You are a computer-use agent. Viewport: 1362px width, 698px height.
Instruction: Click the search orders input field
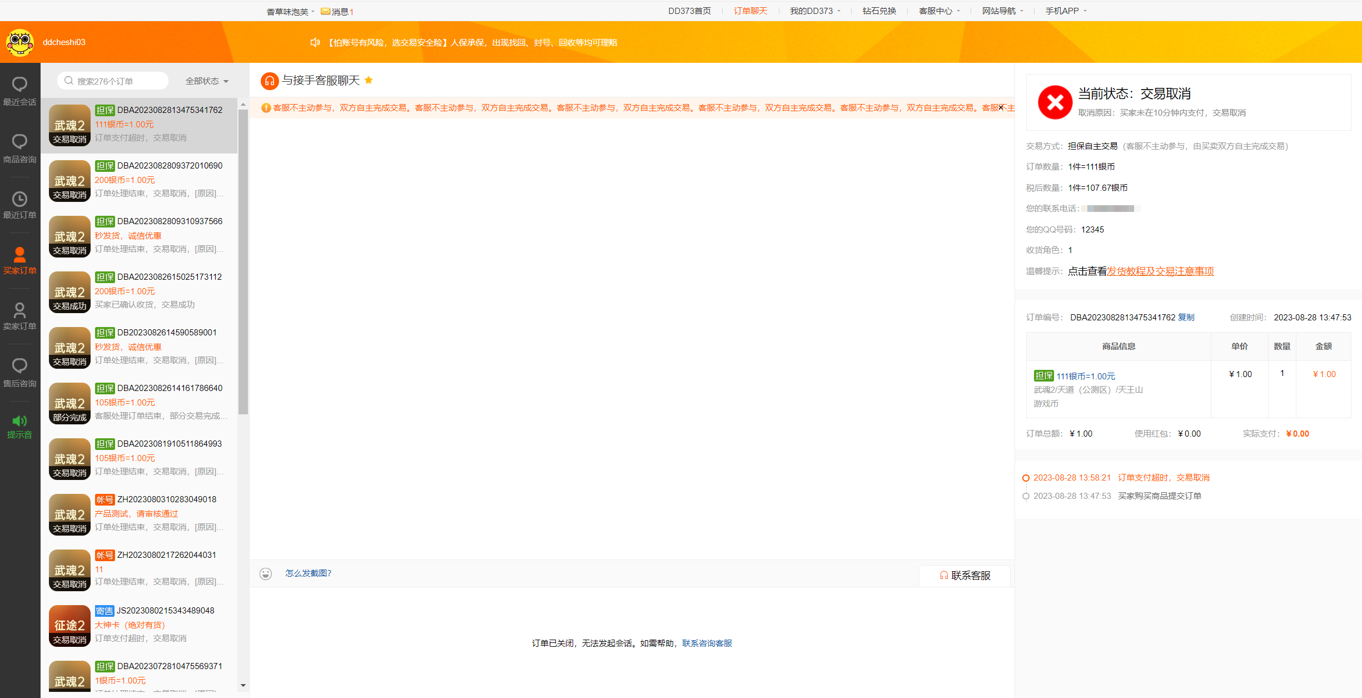pos(113,81)
